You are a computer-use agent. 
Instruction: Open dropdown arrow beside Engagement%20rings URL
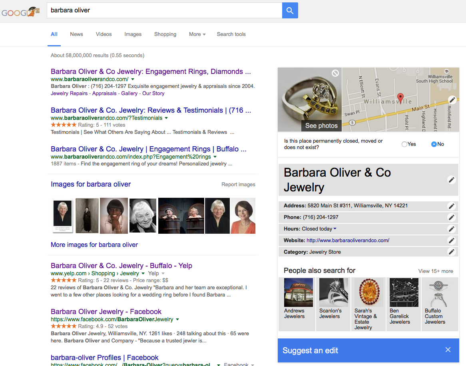click(x=215, y=157)
